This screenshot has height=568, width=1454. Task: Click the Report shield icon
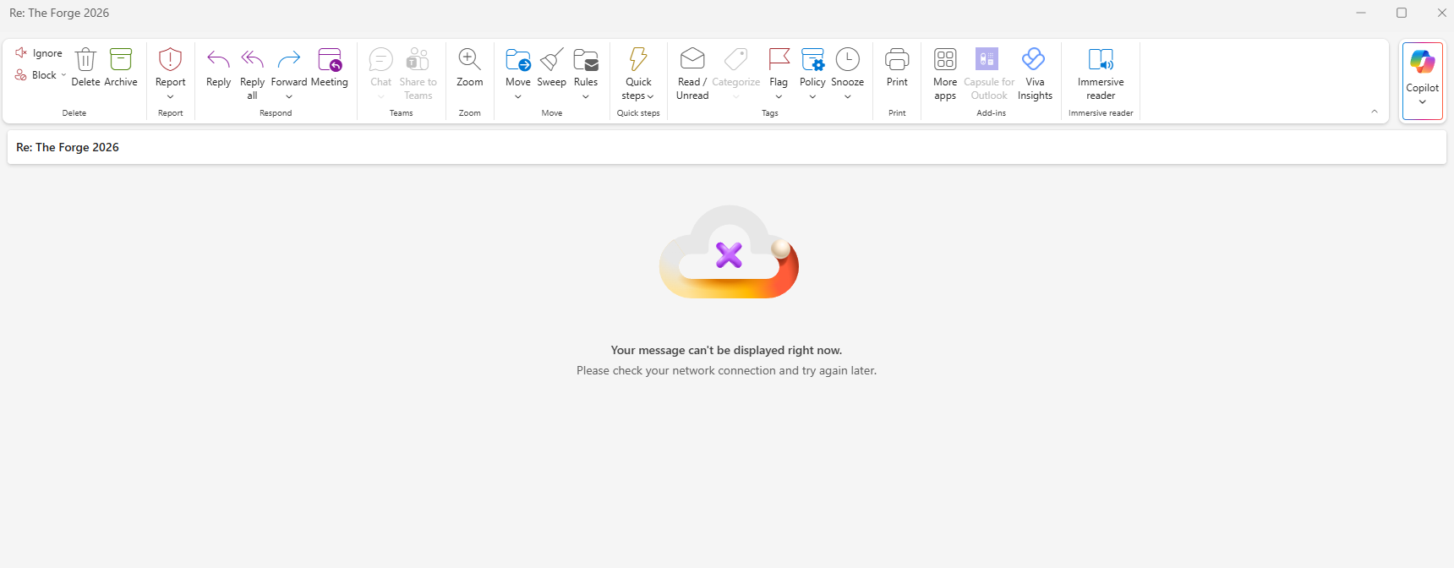click(x=171, y=59)
